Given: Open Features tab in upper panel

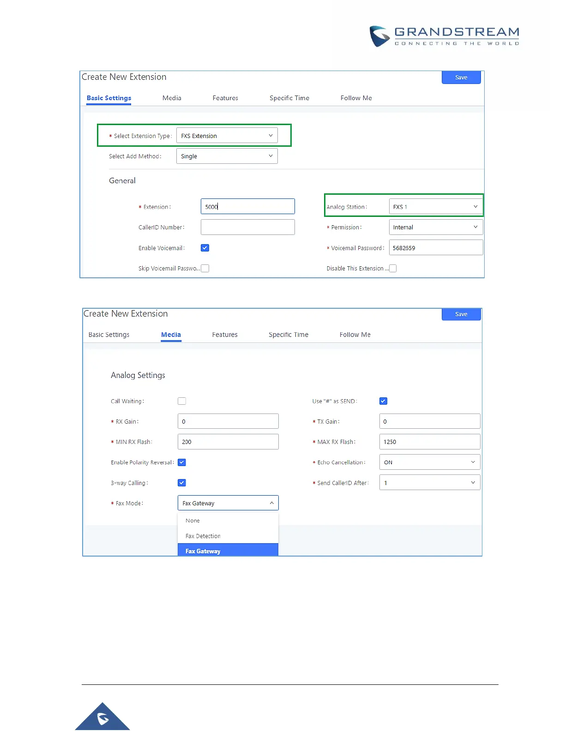Looking at the screenshot, I should tap(225, 98).
